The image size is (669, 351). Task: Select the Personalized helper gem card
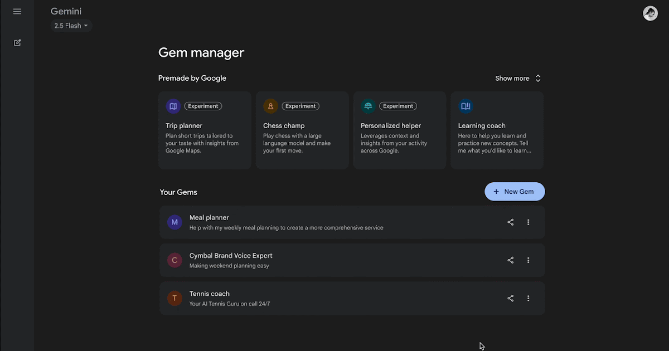[x=400, y=130]
